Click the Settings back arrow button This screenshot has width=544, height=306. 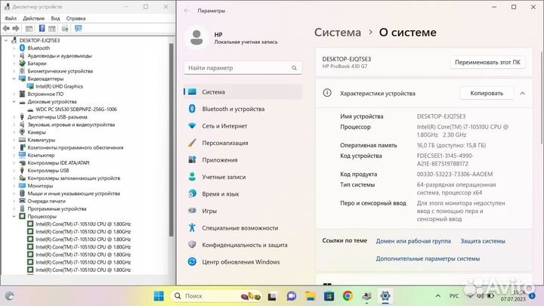coord(187,11)
